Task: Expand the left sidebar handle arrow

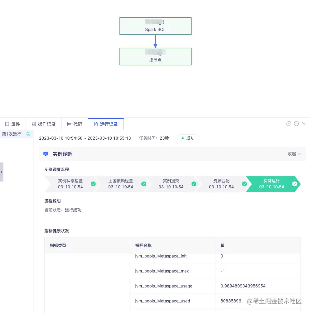Action: click(1, 172)
